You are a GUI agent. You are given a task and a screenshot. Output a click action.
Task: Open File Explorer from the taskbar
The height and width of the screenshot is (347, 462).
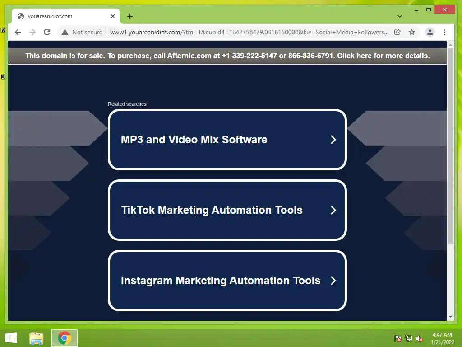36,338
